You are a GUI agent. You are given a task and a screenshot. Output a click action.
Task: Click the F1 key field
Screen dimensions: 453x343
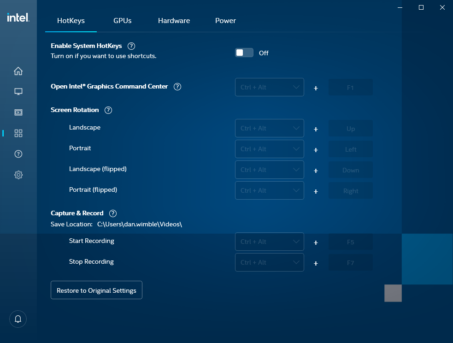(x=350, y=87)
